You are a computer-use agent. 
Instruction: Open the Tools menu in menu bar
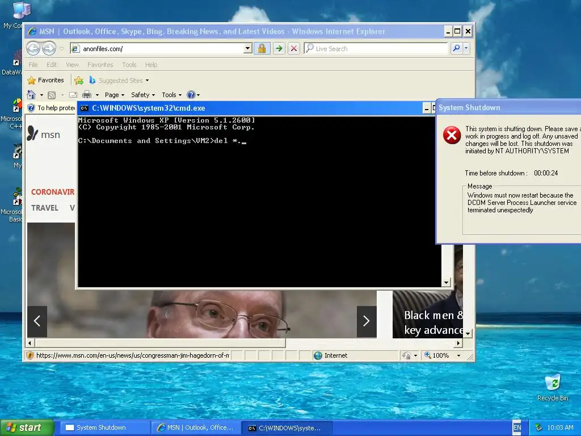[x=129, y=65]
